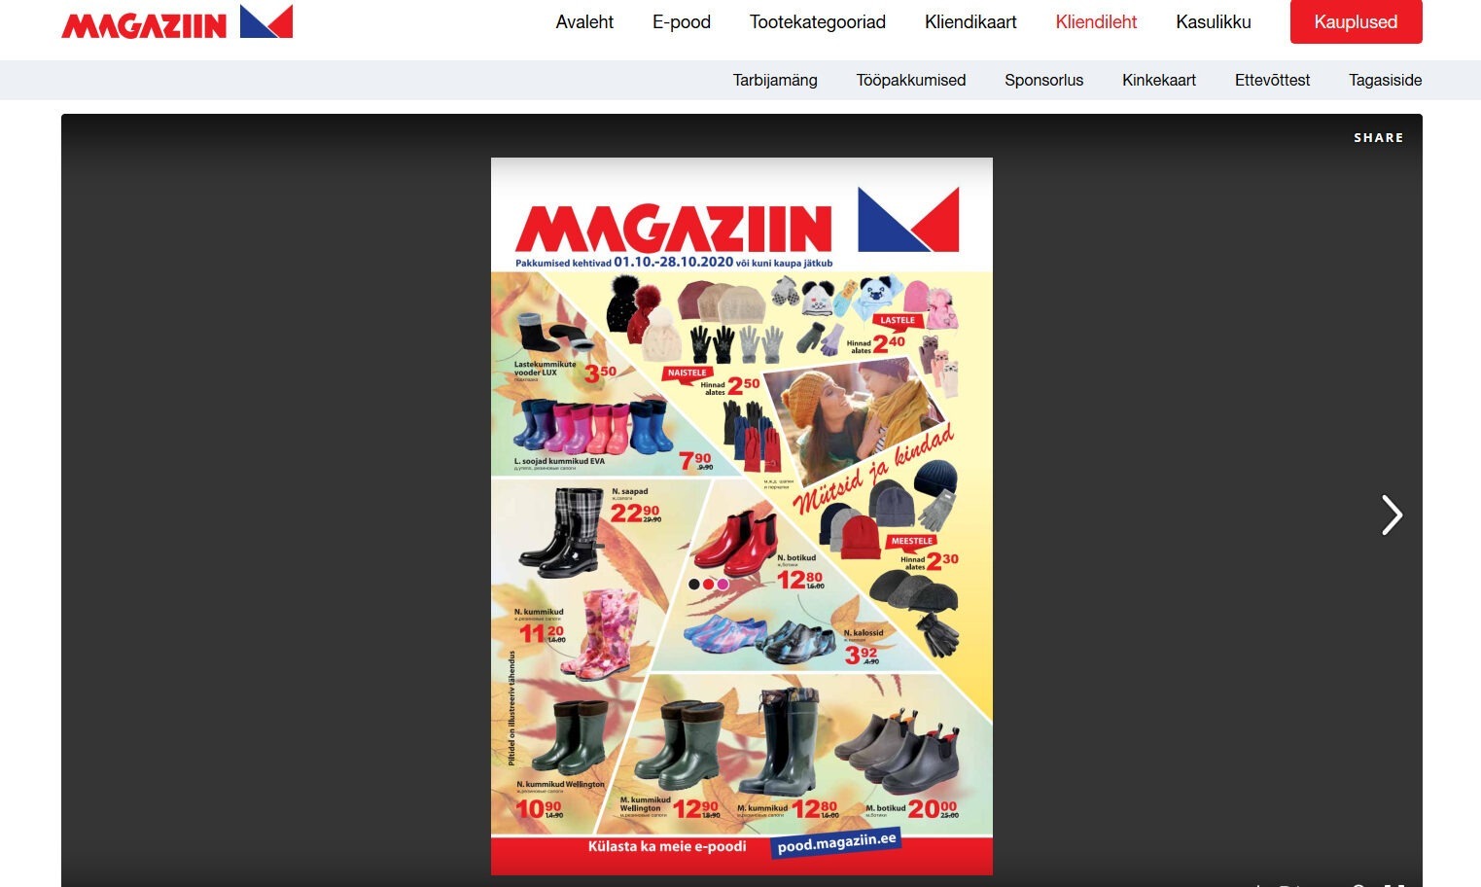Open the Kinkekaart submenu link
The height and width of the screenshot is (887, 1481).
coord(1159,80)
